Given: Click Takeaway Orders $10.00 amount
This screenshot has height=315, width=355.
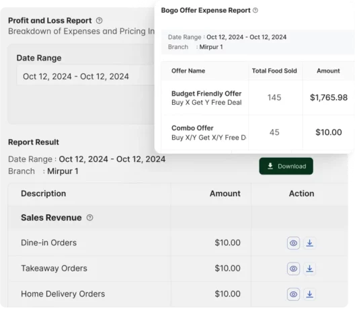Looking at the screenshot, I should (227, 268).
